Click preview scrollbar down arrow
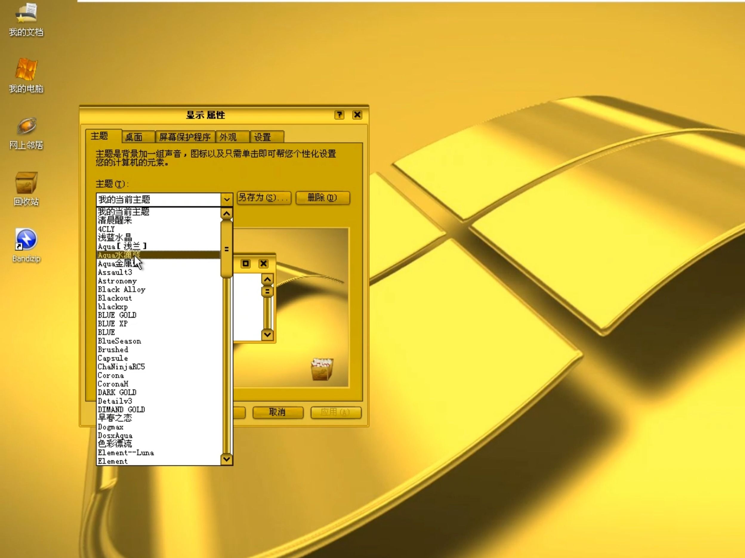Image resolution: width=745 pixels, height=558 pixels. pos(267,334)
